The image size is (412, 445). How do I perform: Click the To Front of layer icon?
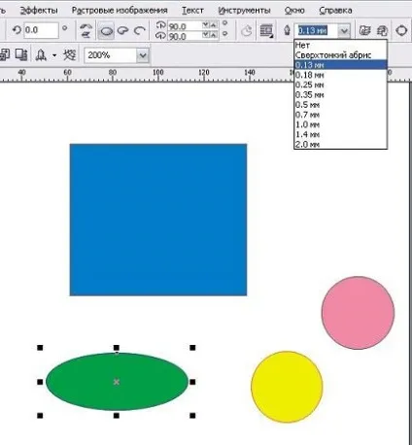(x=365, y=31)
